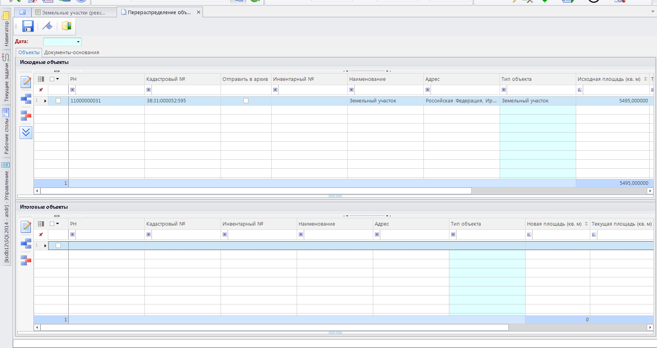This screenshot has width=657, height=348.
Task: Open the home view tab with grid icon
Action: click(x=23, y=13)
